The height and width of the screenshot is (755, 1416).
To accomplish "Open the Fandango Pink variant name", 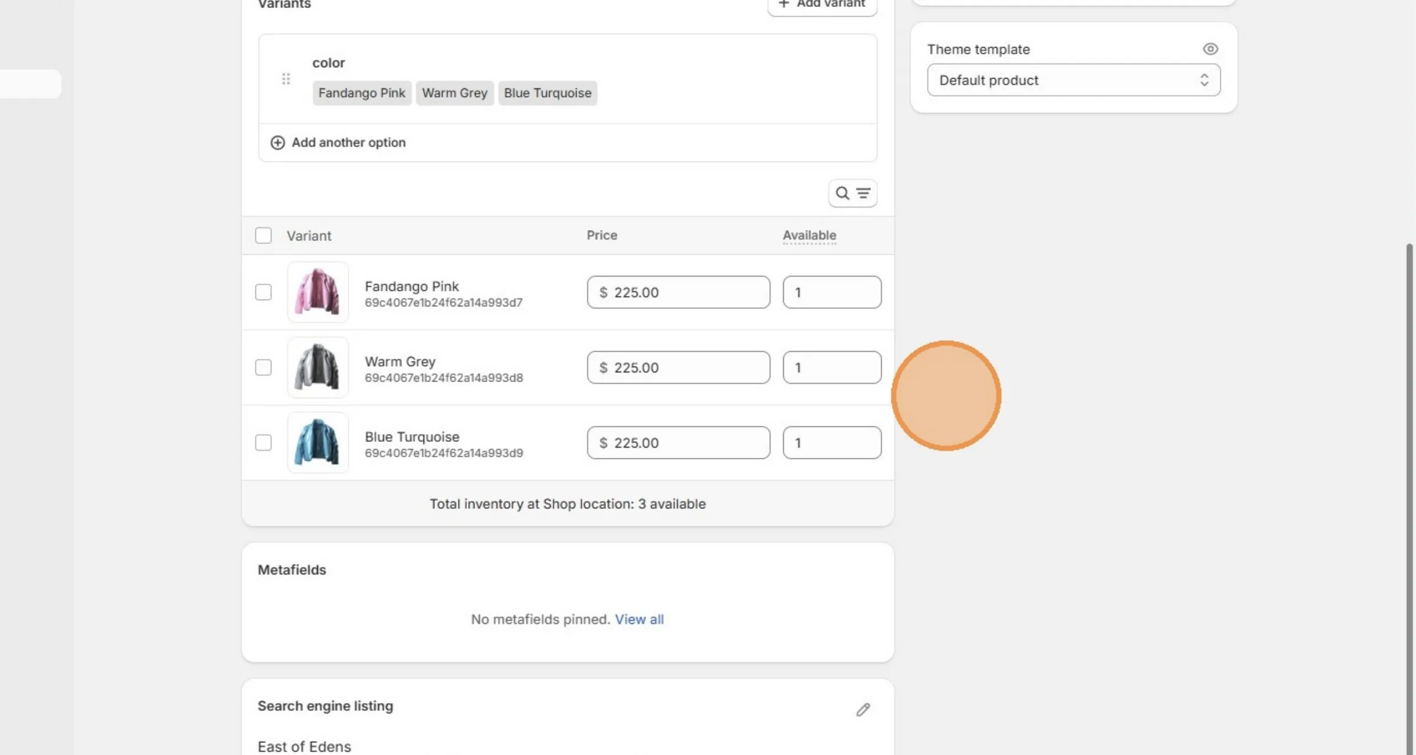I will point(412,286).
